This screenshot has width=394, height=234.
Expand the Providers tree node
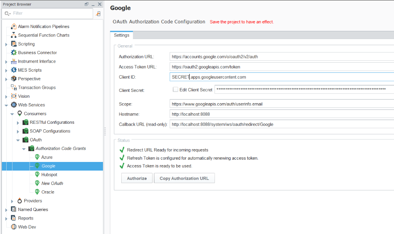(12, 201)
